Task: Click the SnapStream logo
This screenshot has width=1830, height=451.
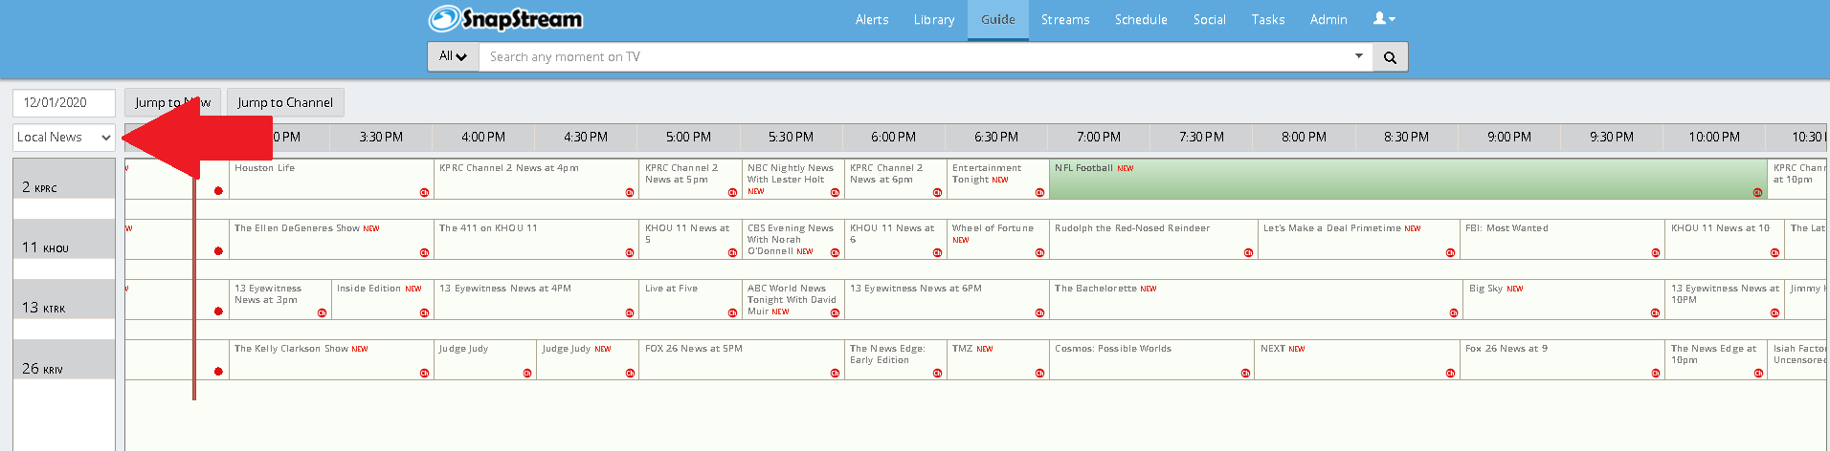Action: (x=505, y=19)
